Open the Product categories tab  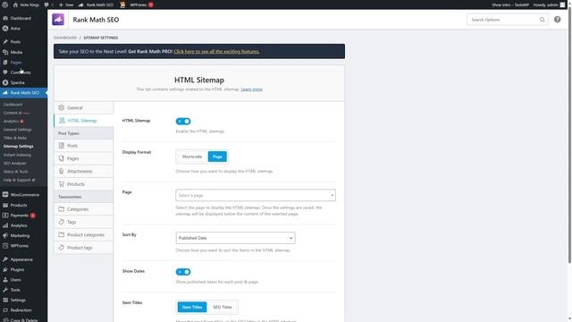(83, 234)
